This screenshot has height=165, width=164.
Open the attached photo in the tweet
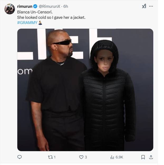click(x=85, y=90)
